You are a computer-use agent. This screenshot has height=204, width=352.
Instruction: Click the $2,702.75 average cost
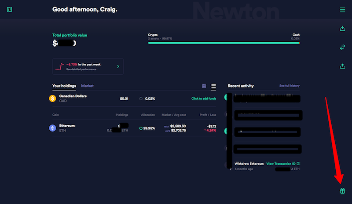[178, 131]
